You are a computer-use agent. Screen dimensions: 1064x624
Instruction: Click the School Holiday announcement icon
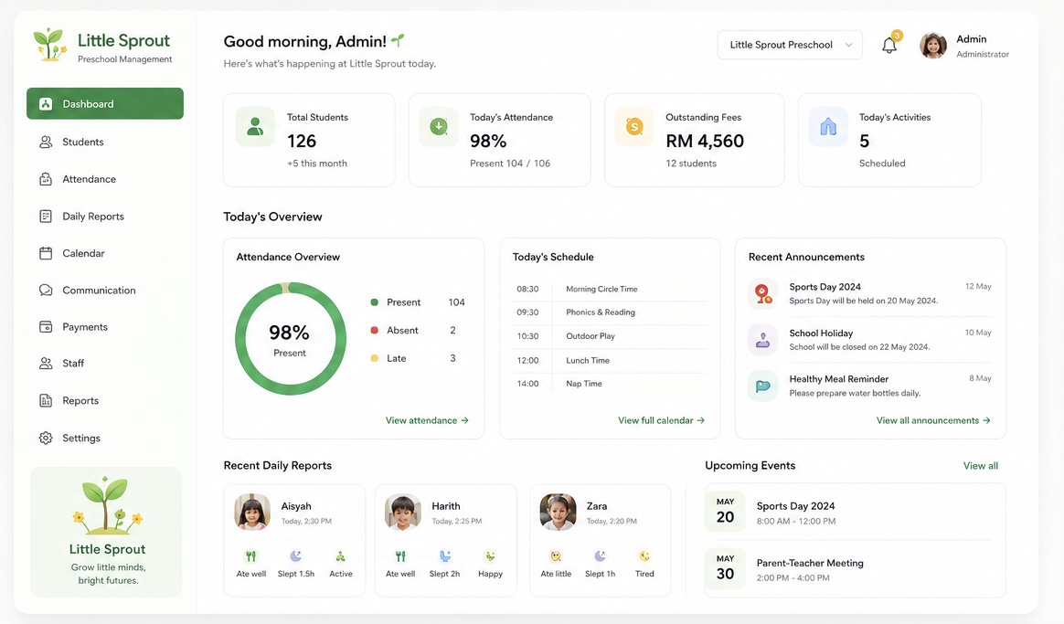click(762, 340)
